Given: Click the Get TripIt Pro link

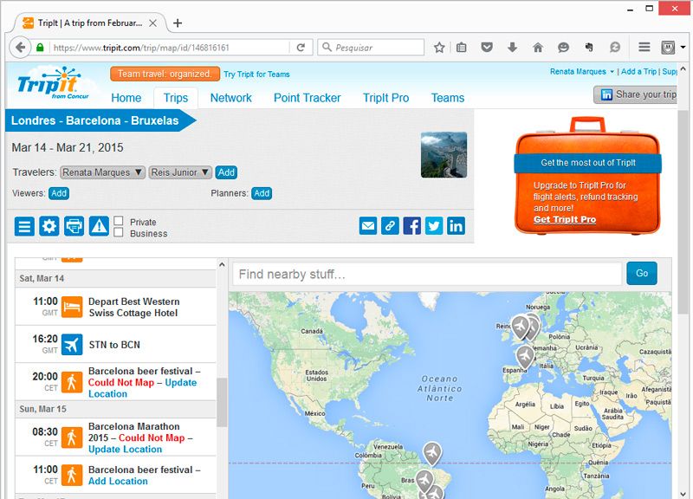Looking at the screenshot, I should coord(564,219).
